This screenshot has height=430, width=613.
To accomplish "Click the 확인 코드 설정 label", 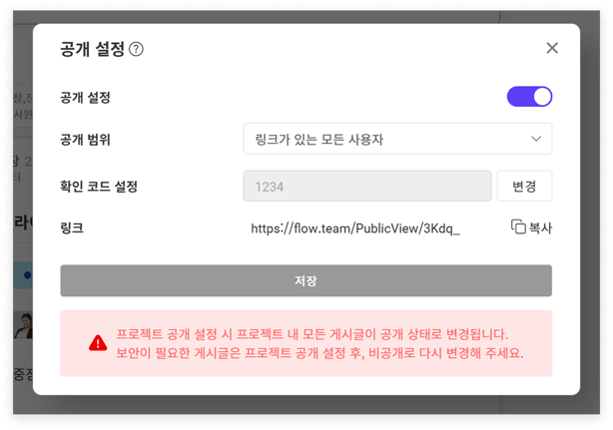I will tap(99, 187).
